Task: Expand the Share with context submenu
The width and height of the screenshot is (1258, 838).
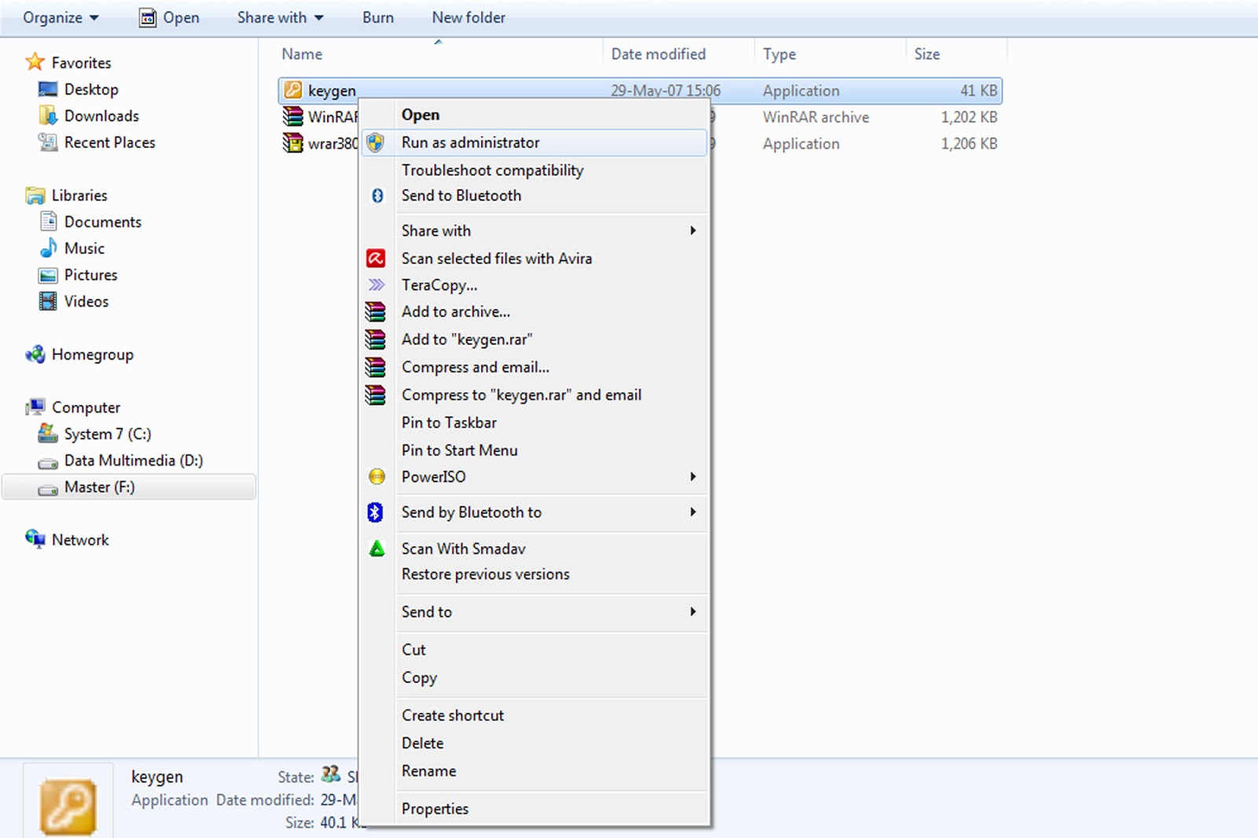Action: (x=693, y=230)
